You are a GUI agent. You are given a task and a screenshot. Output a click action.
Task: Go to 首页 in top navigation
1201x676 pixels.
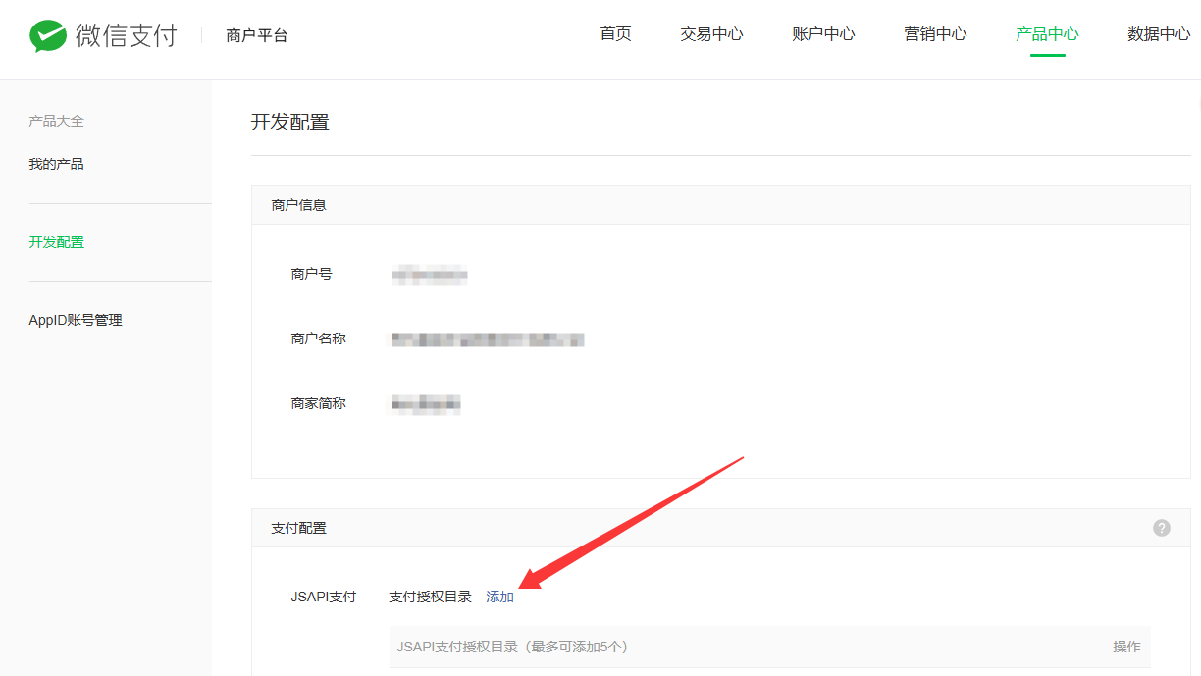(x=616, y=34)
